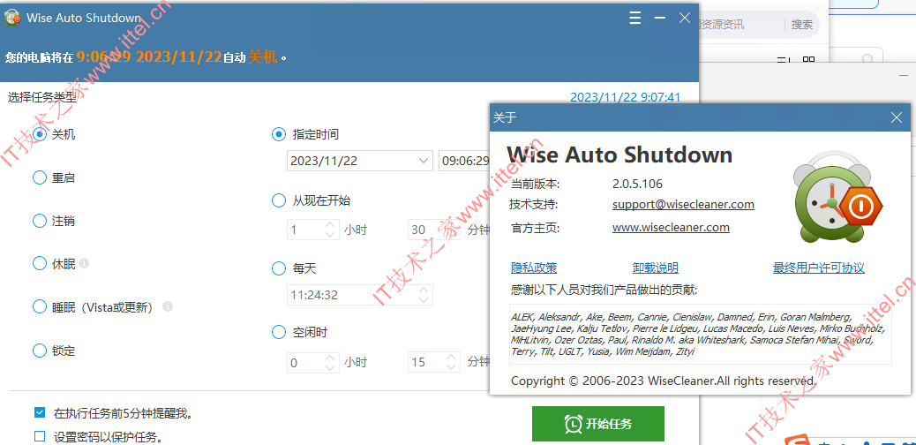
Task: Click the 开始任务 button
Action: tap(598, 423)
